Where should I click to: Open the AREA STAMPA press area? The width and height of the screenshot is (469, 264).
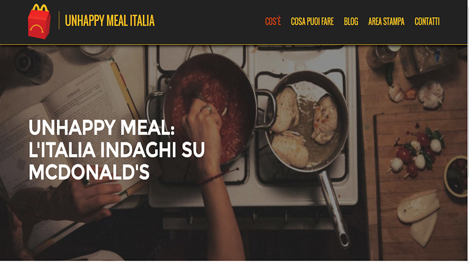[x=386, y=22]
